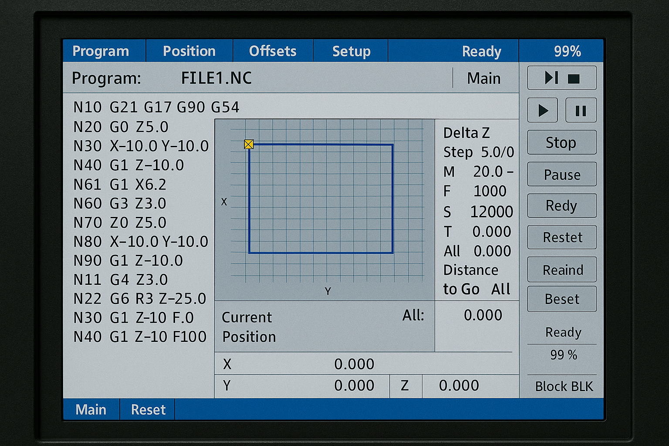Click the X position value field
This screenshot has height=446, width=669.
point(354,364)
